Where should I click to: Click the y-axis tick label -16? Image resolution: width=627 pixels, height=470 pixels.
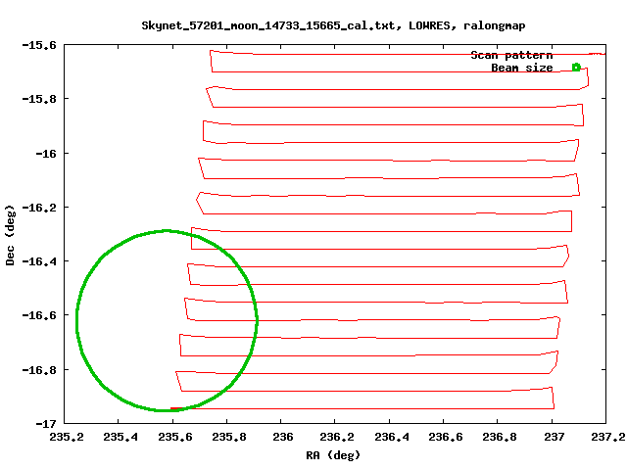pos(46,154)
